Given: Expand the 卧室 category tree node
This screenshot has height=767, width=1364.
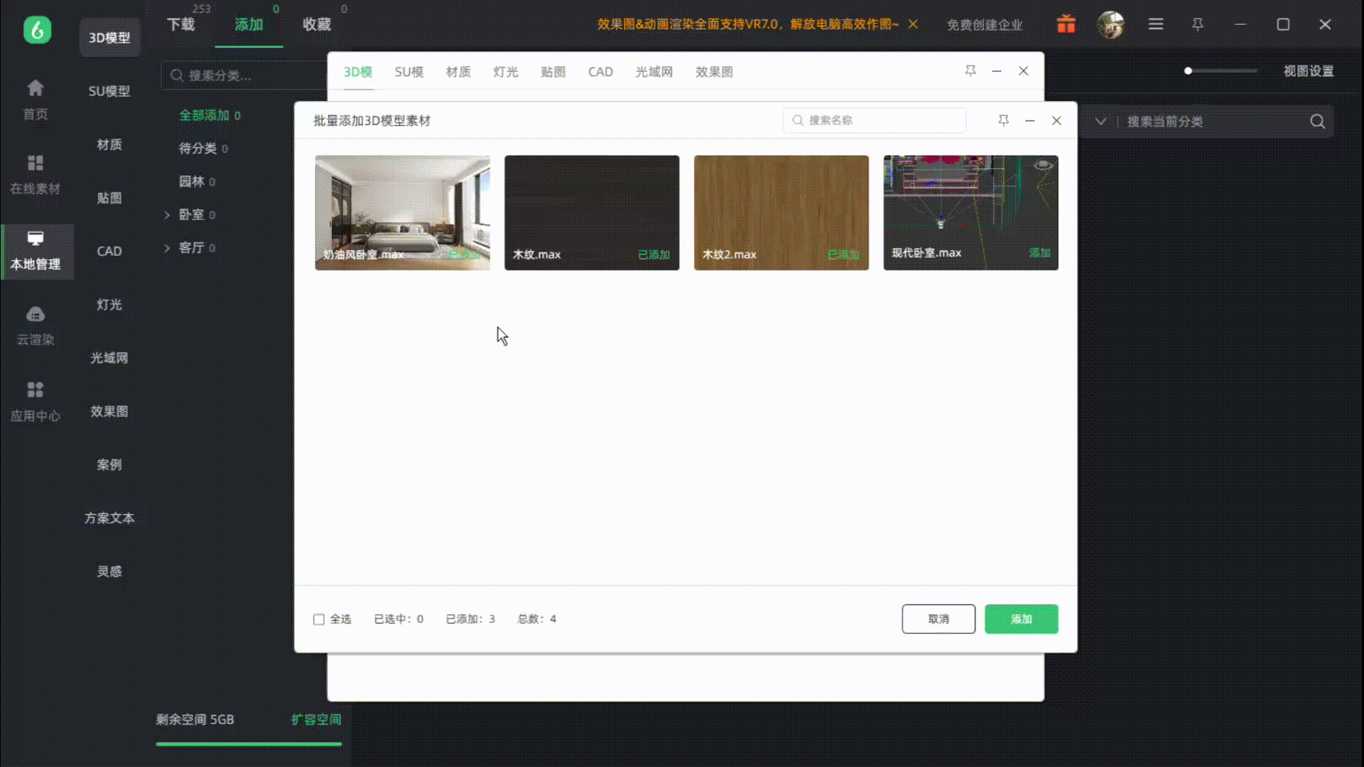Looking at the screenshot, I should 167,214.
